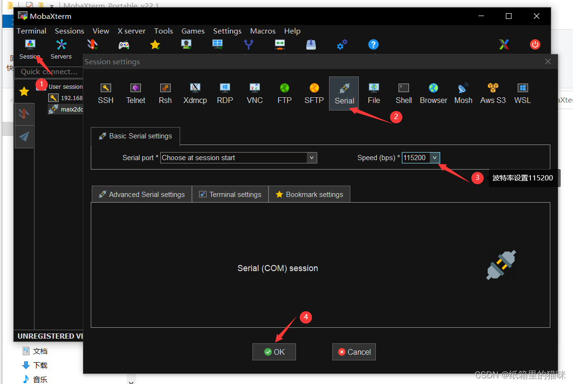
Task: Select the Aws S3 session type
Action: coord(493,94)
